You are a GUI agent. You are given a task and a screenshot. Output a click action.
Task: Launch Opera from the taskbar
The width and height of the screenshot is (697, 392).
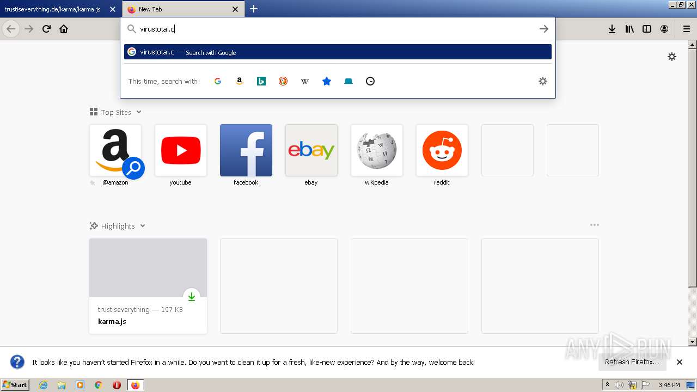(x=117, y=385)
